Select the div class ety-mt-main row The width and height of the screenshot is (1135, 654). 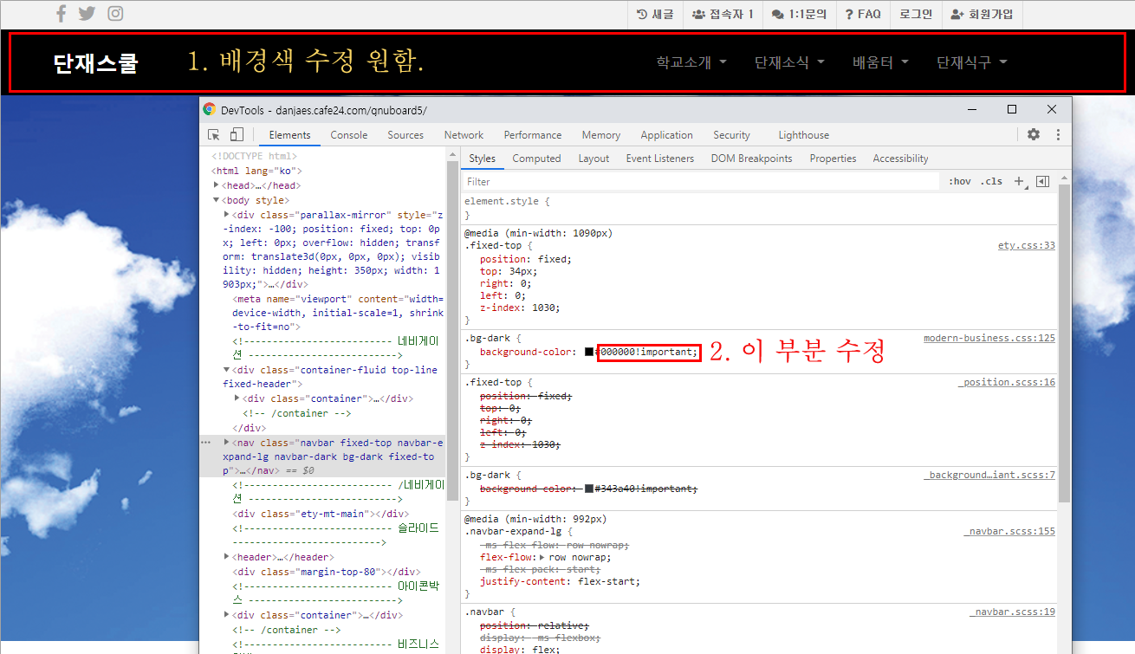[x=321, y=514]
